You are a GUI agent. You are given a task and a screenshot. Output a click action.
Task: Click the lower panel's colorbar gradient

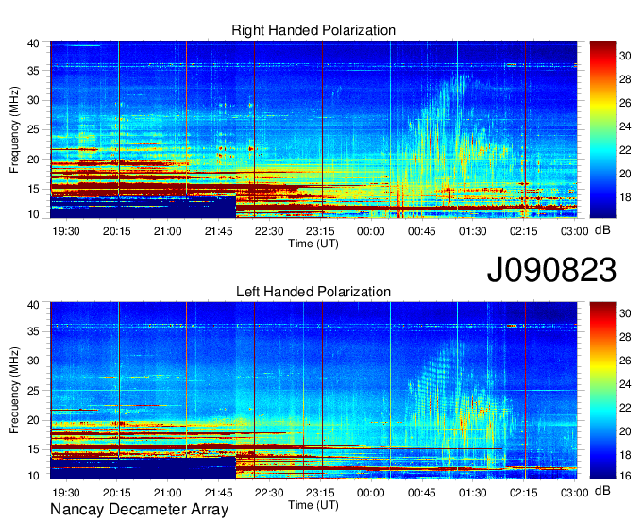(x=602, y=391)
